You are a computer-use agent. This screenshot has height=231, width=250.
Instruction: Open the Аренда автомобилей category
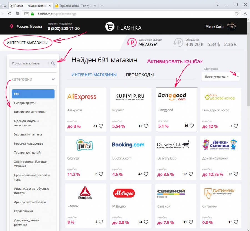(30, 202)
